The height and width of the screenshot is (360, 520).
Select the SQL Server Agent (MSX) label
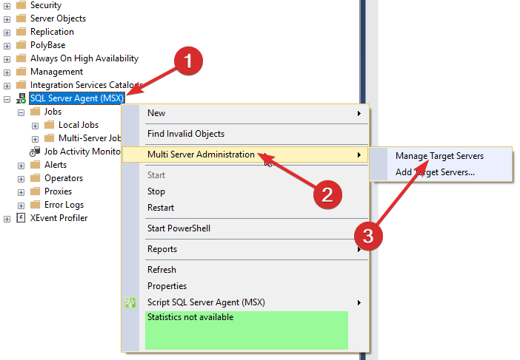(x=77, y=98)
